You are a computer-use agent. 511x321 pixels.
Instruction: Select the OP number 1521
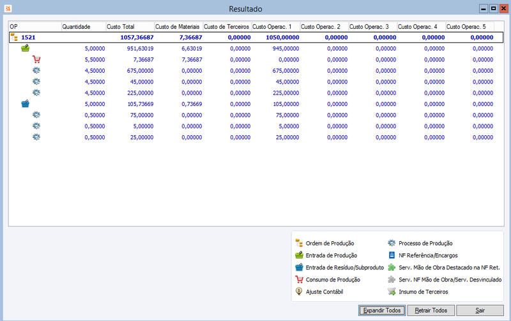28,38
